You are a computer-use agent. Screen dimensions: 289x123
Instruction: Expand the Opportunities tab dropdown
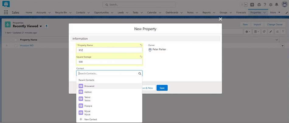[113, 13]
